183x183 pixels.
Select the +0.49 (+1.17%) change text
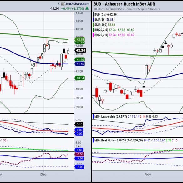pyautogui.click(x=72, y=8)
